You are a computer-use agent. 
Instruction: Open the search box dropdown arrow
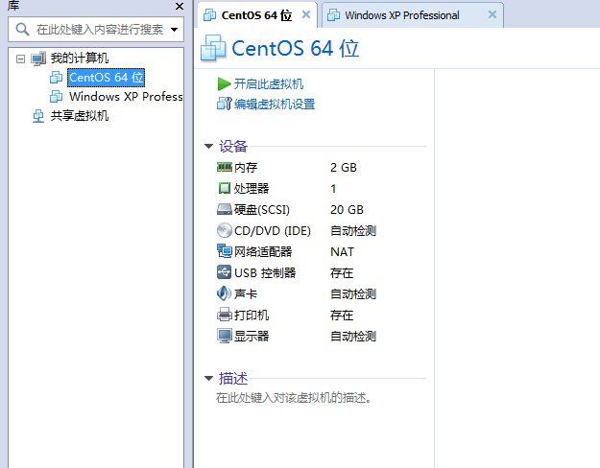tap(174, 30)
